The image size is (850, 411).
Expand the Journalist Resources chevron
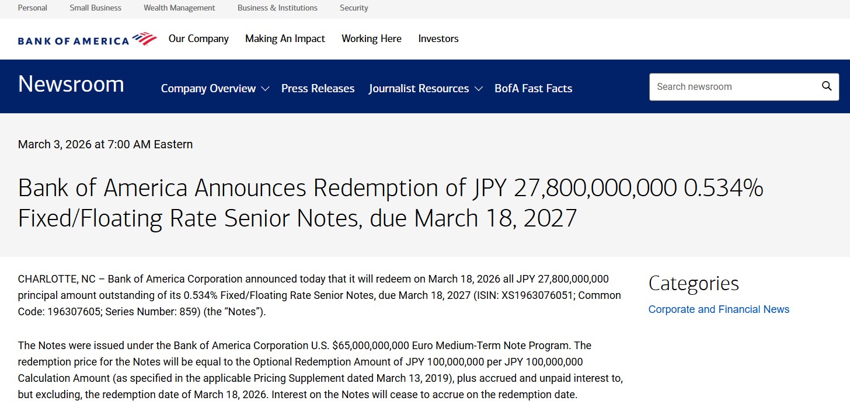click(478, 89)
